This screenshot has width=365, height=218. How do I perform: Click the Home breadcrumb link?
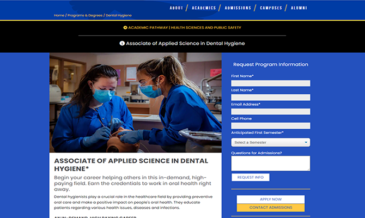(x=59, y=15)
